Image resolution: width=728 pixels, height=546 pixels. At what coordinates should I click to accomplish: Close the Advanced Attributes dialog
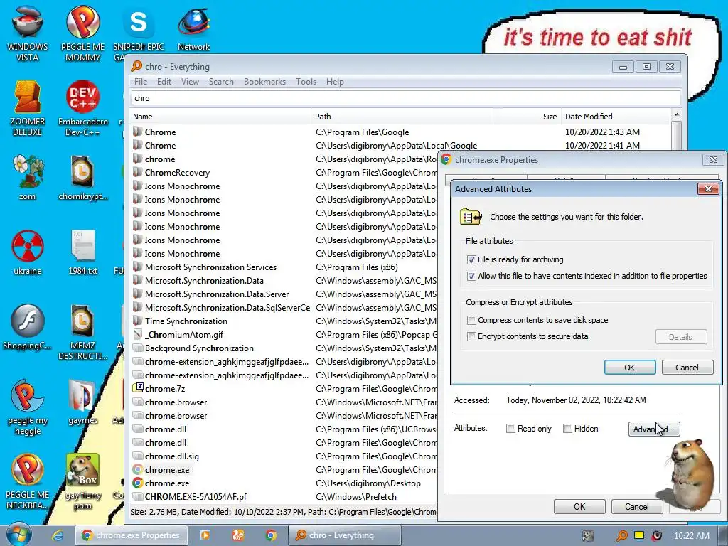708,188
